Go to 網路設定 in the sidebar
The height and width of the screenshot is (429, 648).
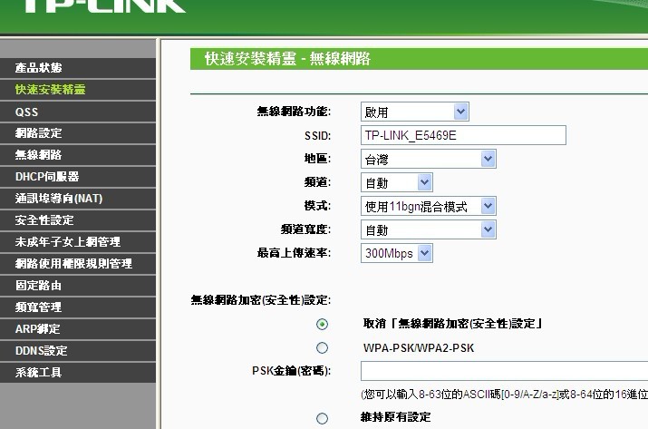pyautogui.click(x=78, y=133)
